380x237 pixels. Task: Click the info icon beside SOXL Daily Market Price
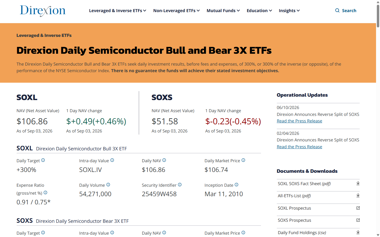click(243, 160)
